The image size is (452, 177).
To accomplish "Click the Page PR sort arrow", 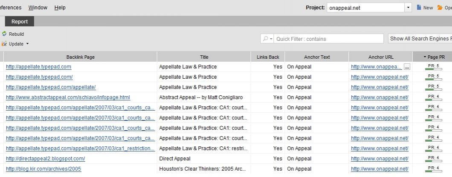I will coord(425,57).
